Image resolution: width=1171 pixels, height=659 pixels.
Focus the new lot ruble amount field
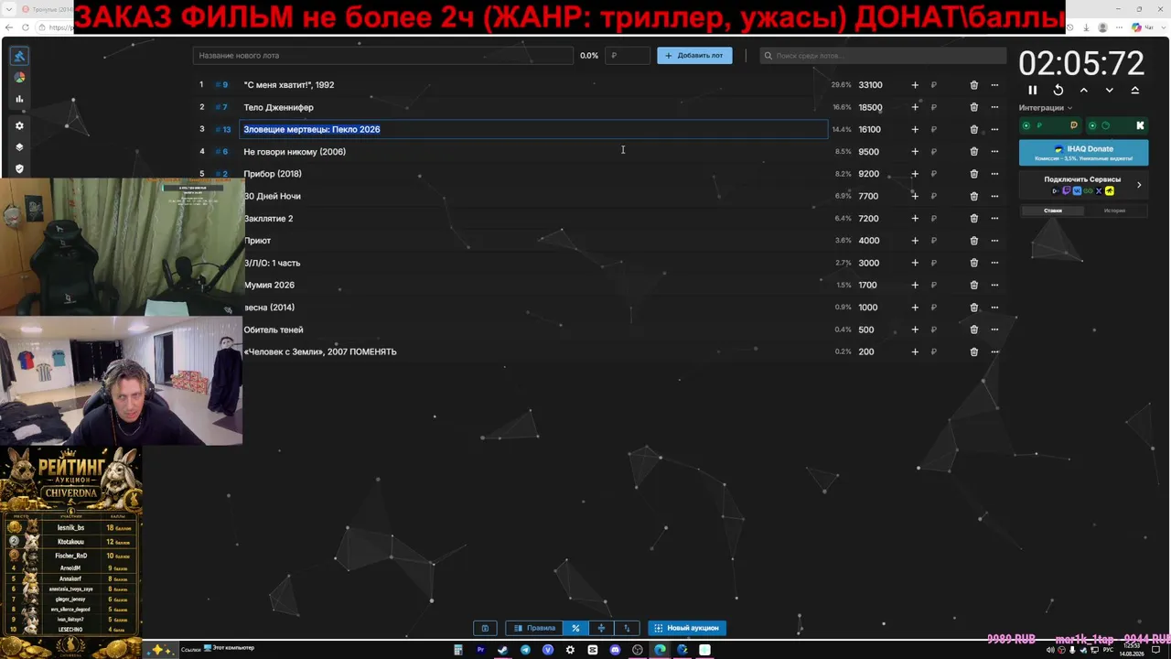click(x=628, y=56)
